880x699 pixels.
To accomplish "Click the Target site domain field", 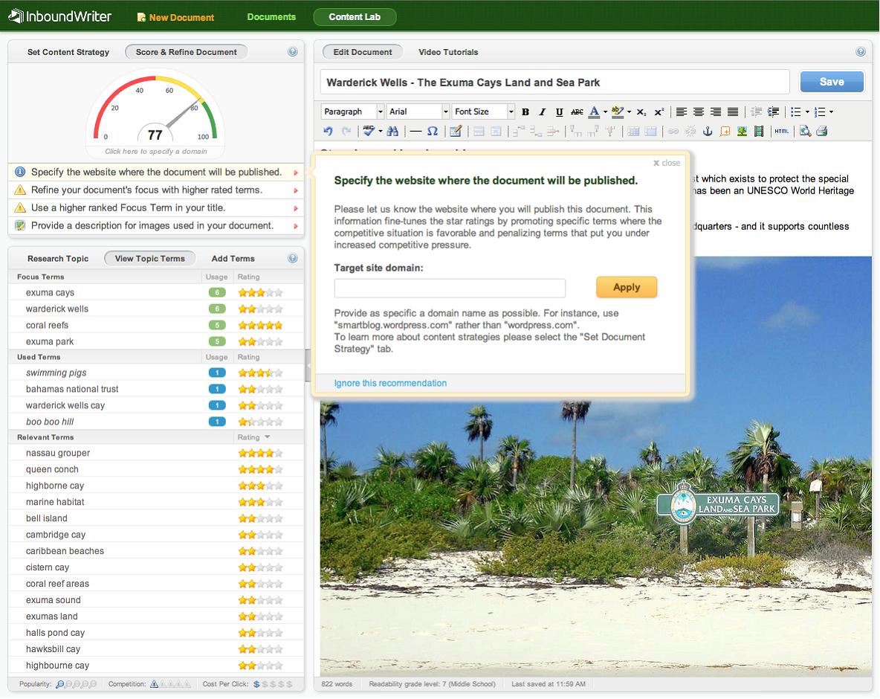I will click(x=450, y=289).
